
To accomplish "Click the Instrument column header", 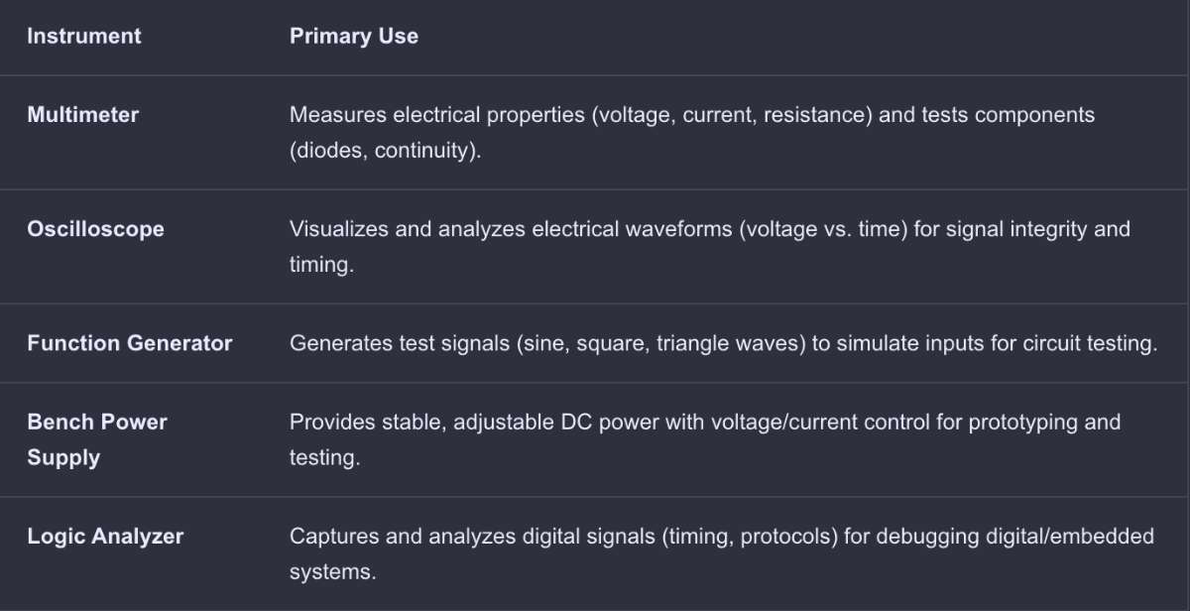I will [84, 37].
